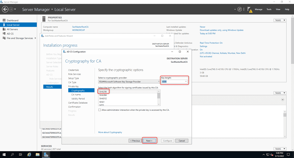
Task: Click Cancel in AD CS Configuration
Action: (182, 141)
